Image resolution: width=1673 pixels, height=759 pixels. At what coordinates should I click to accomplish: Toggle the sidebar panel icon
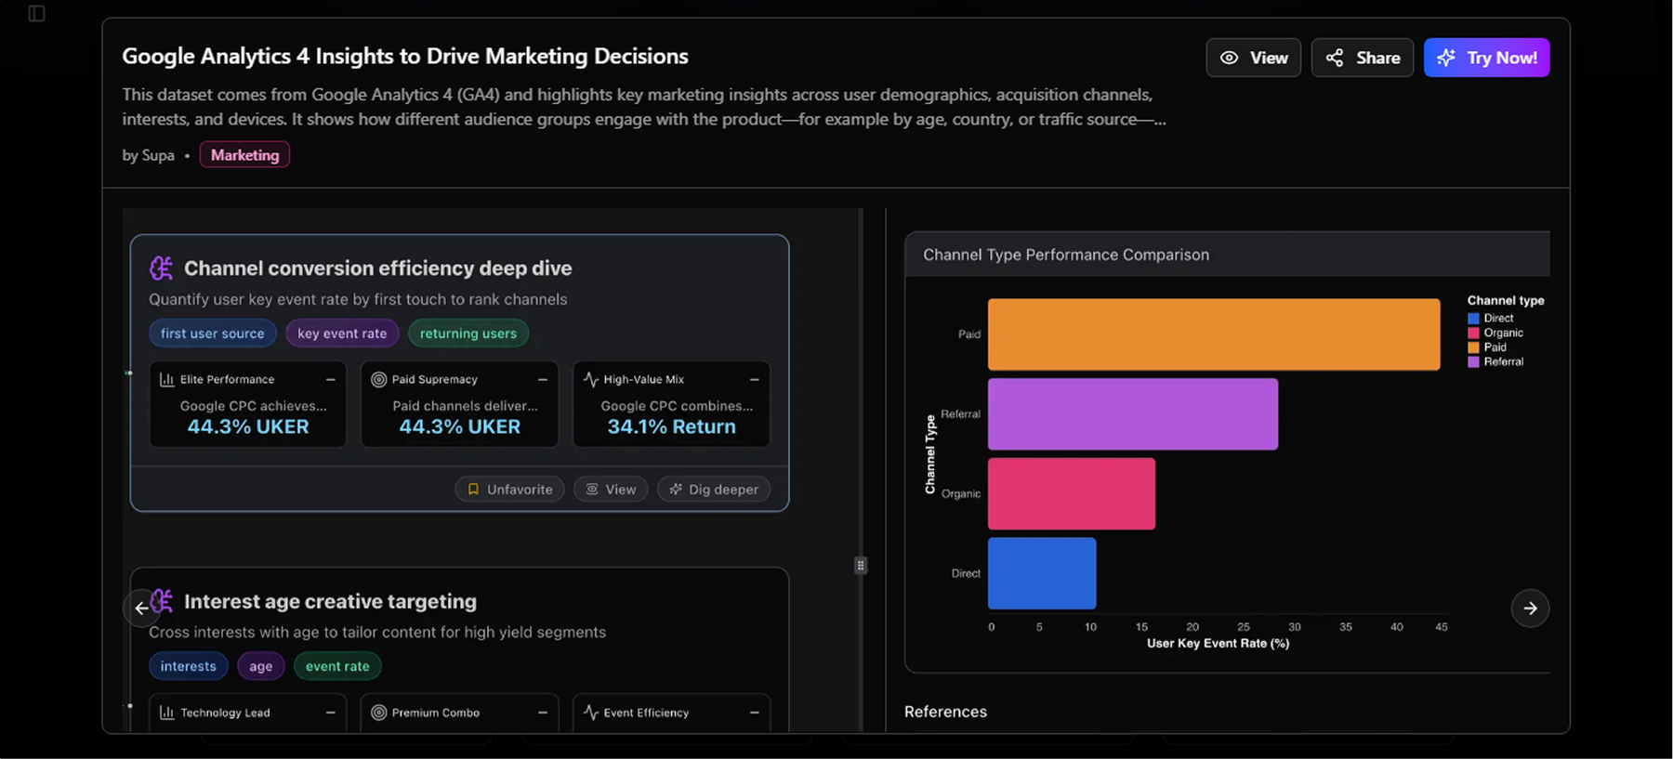pyautogui.click(x=36, y=13)
